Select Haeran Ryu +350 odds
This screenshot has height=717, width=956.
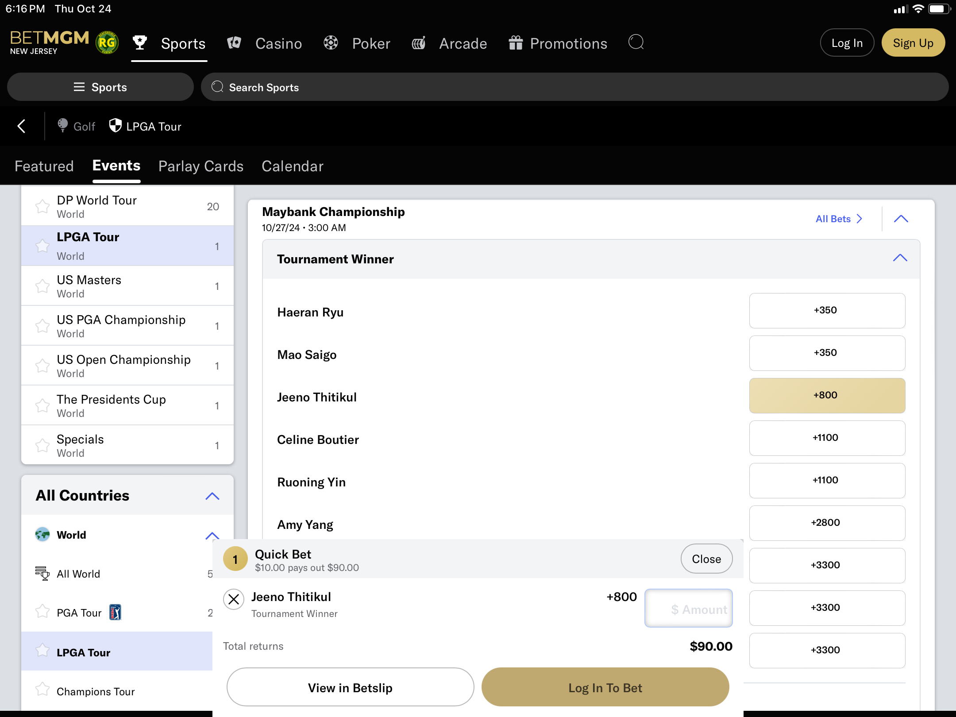827,310
